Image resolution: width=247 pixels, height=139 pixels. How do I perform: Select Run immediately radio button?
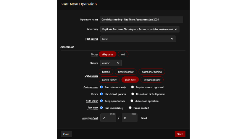(x=102, y=108)
